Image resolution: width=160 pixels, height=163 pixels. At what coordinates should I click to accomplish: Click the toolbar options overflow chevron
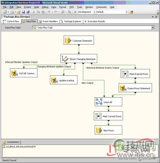pyautogui.click(x=158, y=12)
